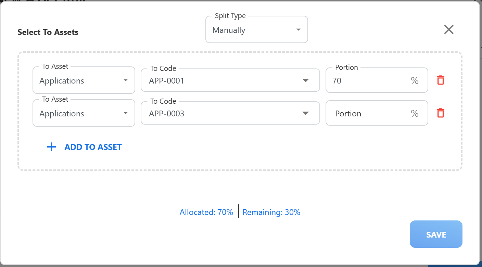The height and width of the screenshot is (267, 482).
Task: Click the arrow in the APP-0003 code box
Action: pyautogui.click(x=306, y=113)
